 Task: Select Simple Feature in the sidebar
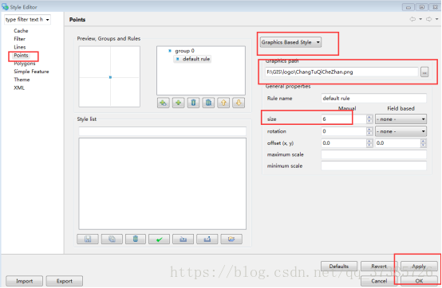tap(31, 72)
